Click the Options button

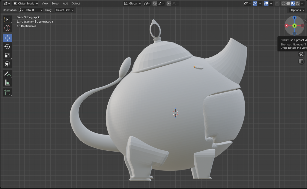[x=297, y=10]
